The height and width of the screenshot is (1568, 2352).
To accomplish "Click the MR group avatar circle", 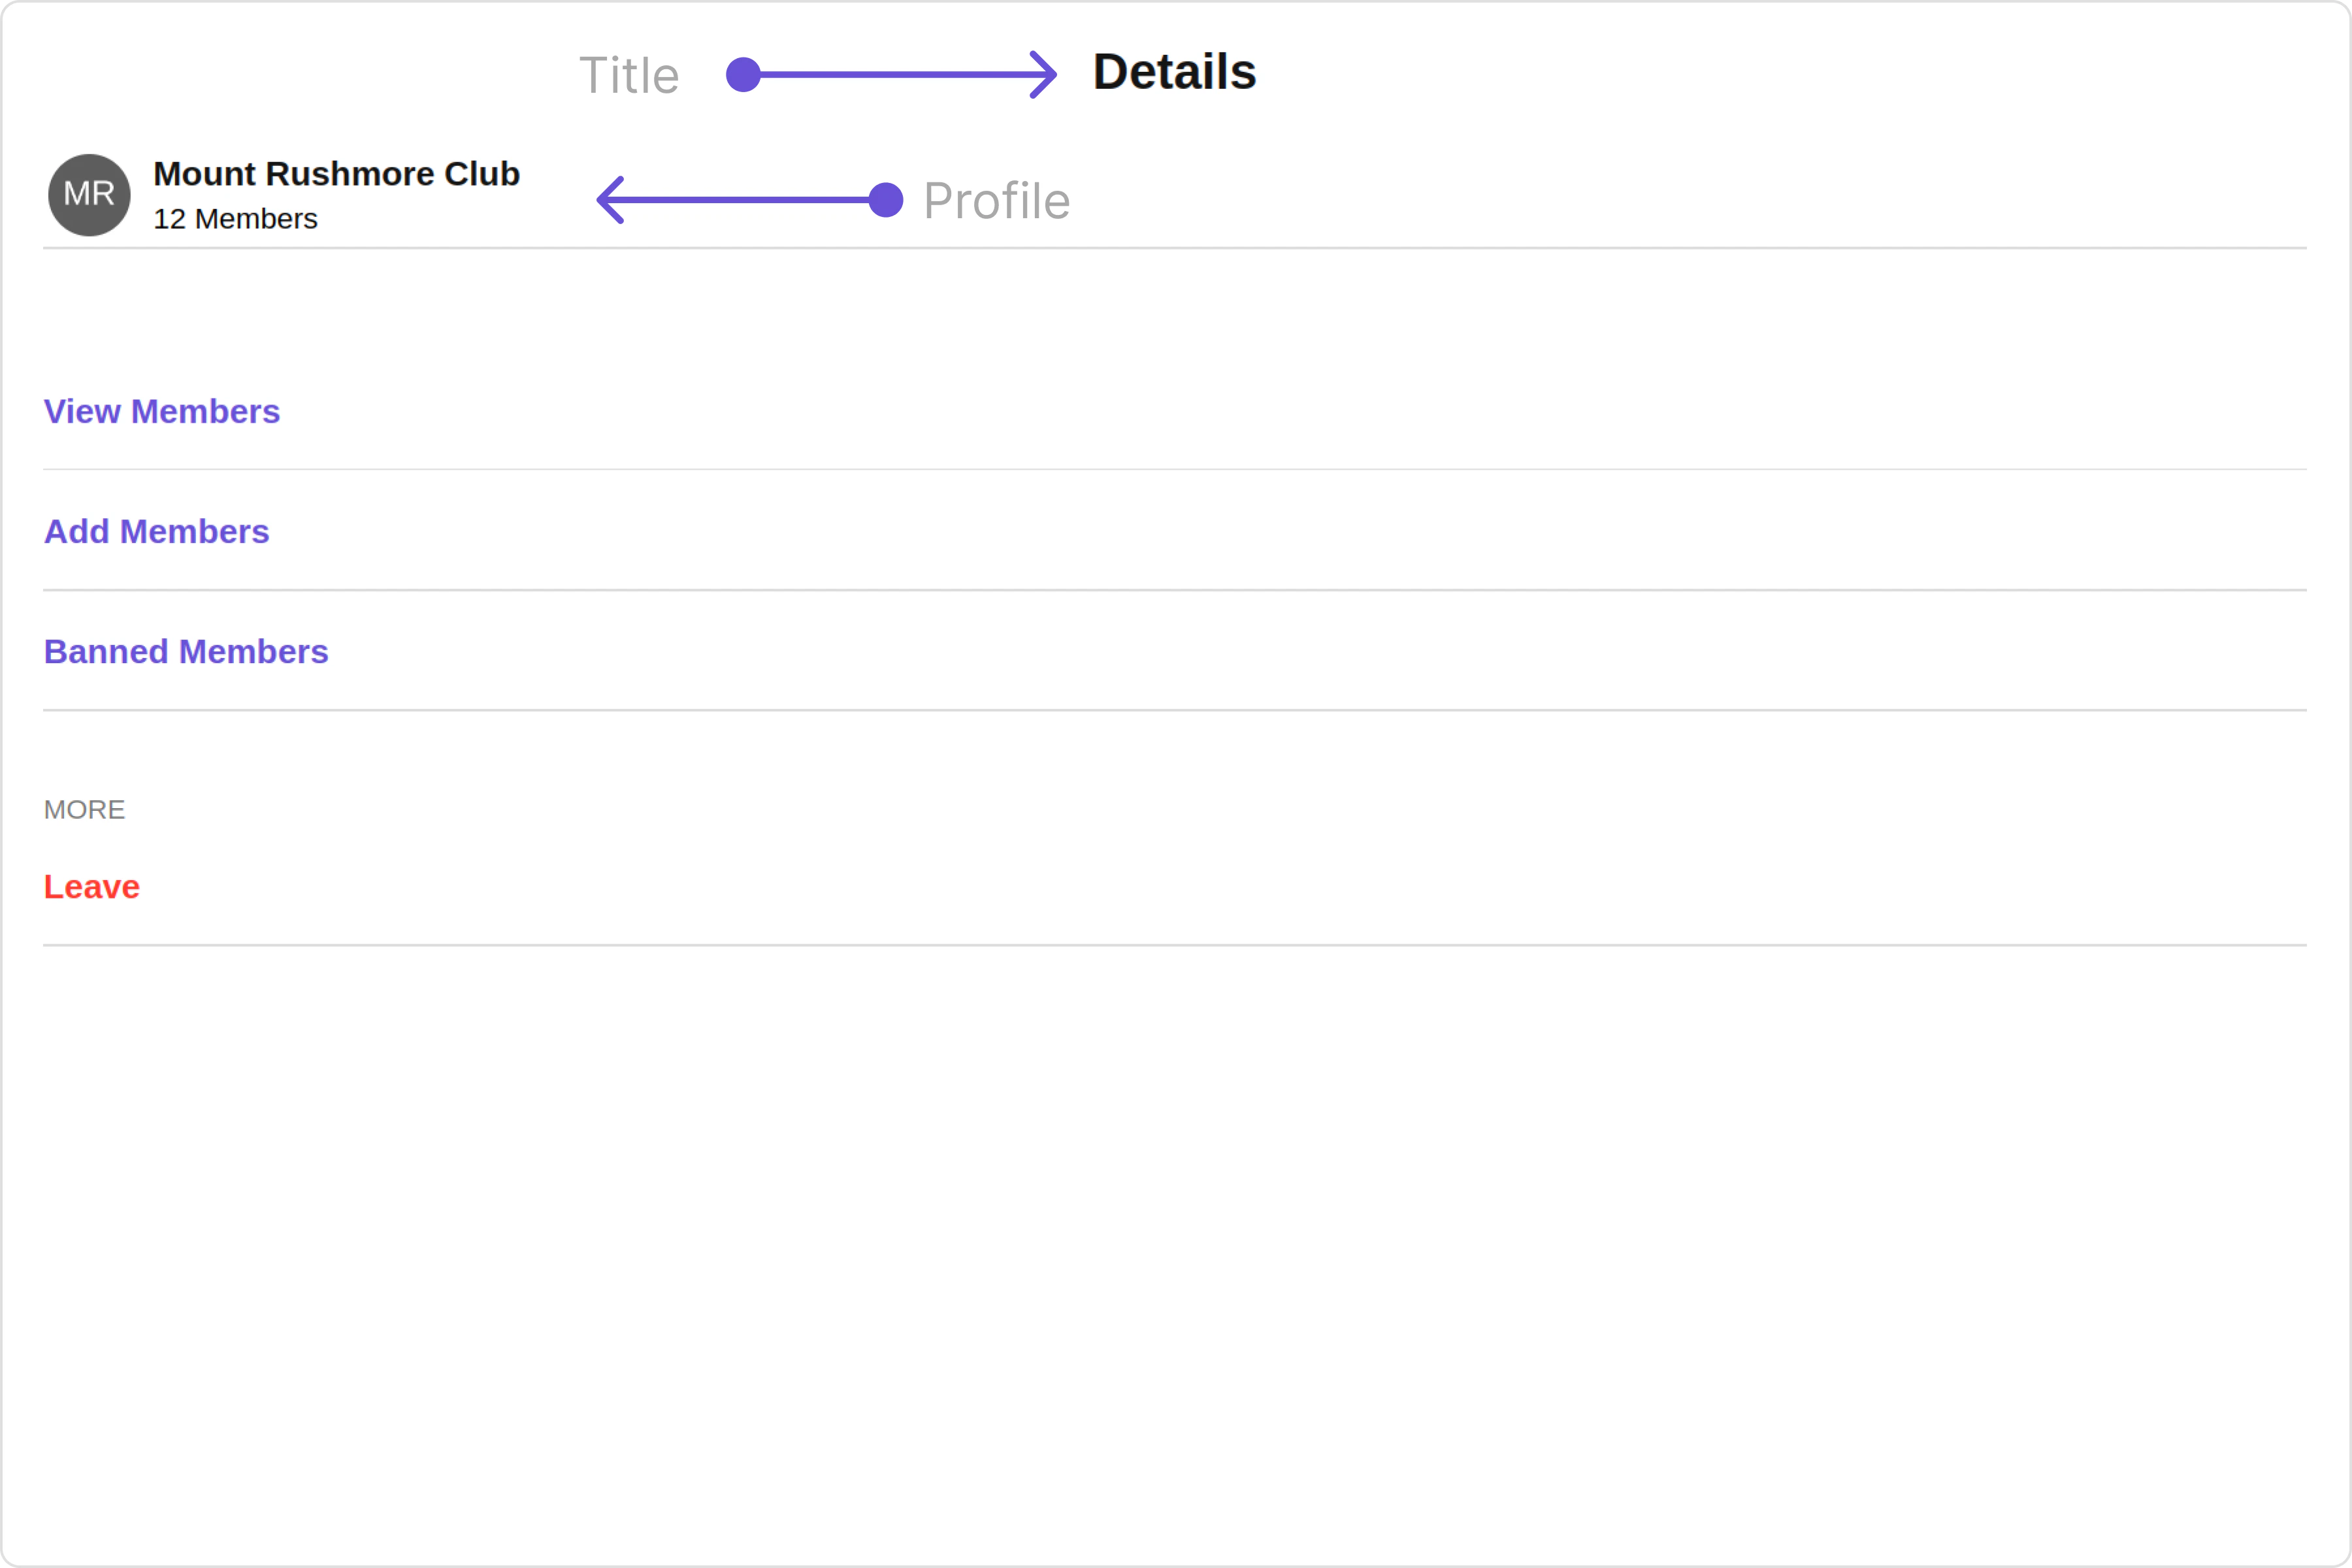I will click(89, 195).
